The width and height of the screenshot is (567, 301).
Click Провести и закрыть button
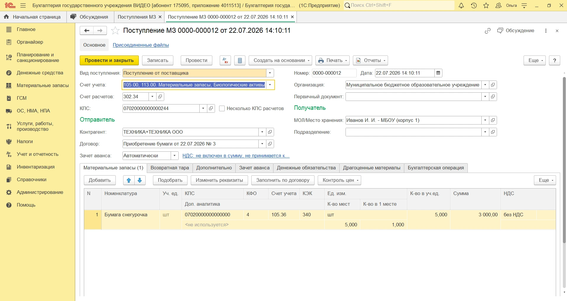click(x=109, y=60)
